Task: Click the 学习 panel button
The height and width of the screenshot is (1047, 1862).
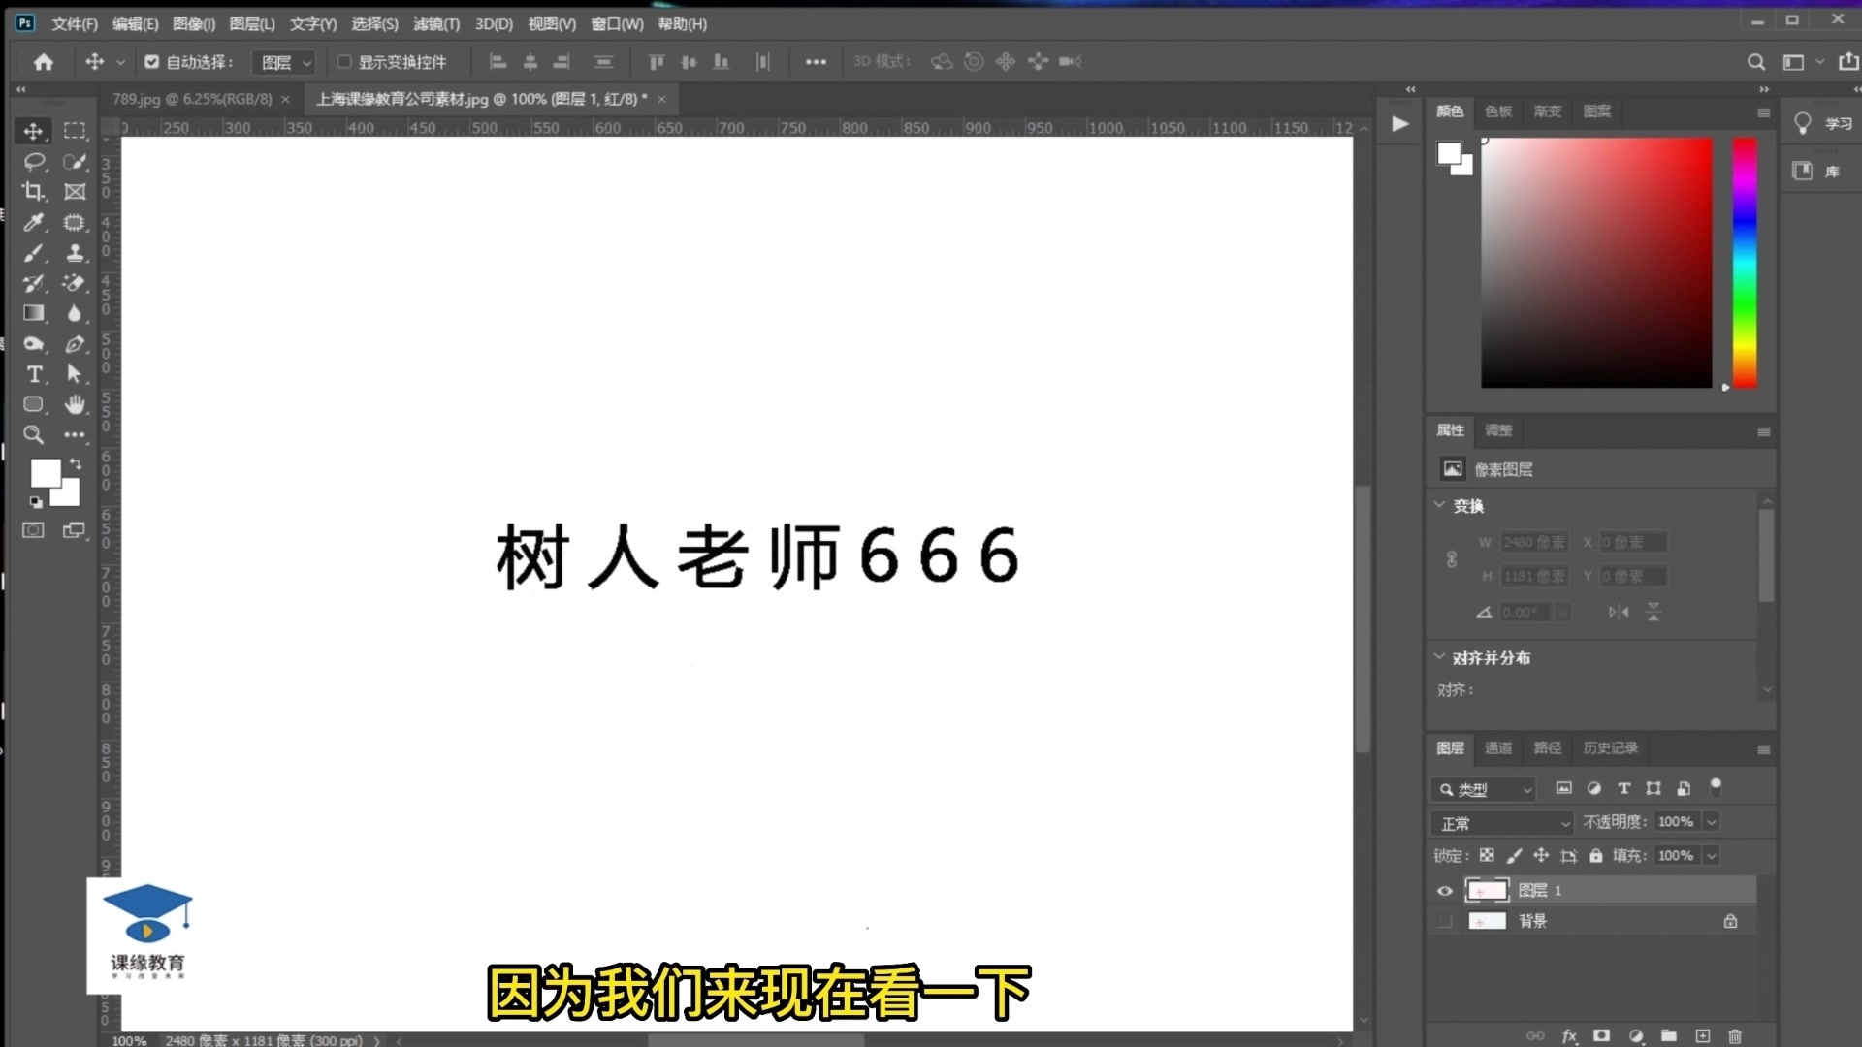Action: [x=1822, y=123]
